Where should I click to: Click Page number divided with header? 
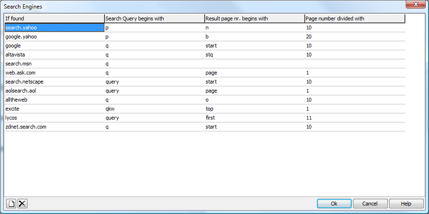tap(355, 19)
